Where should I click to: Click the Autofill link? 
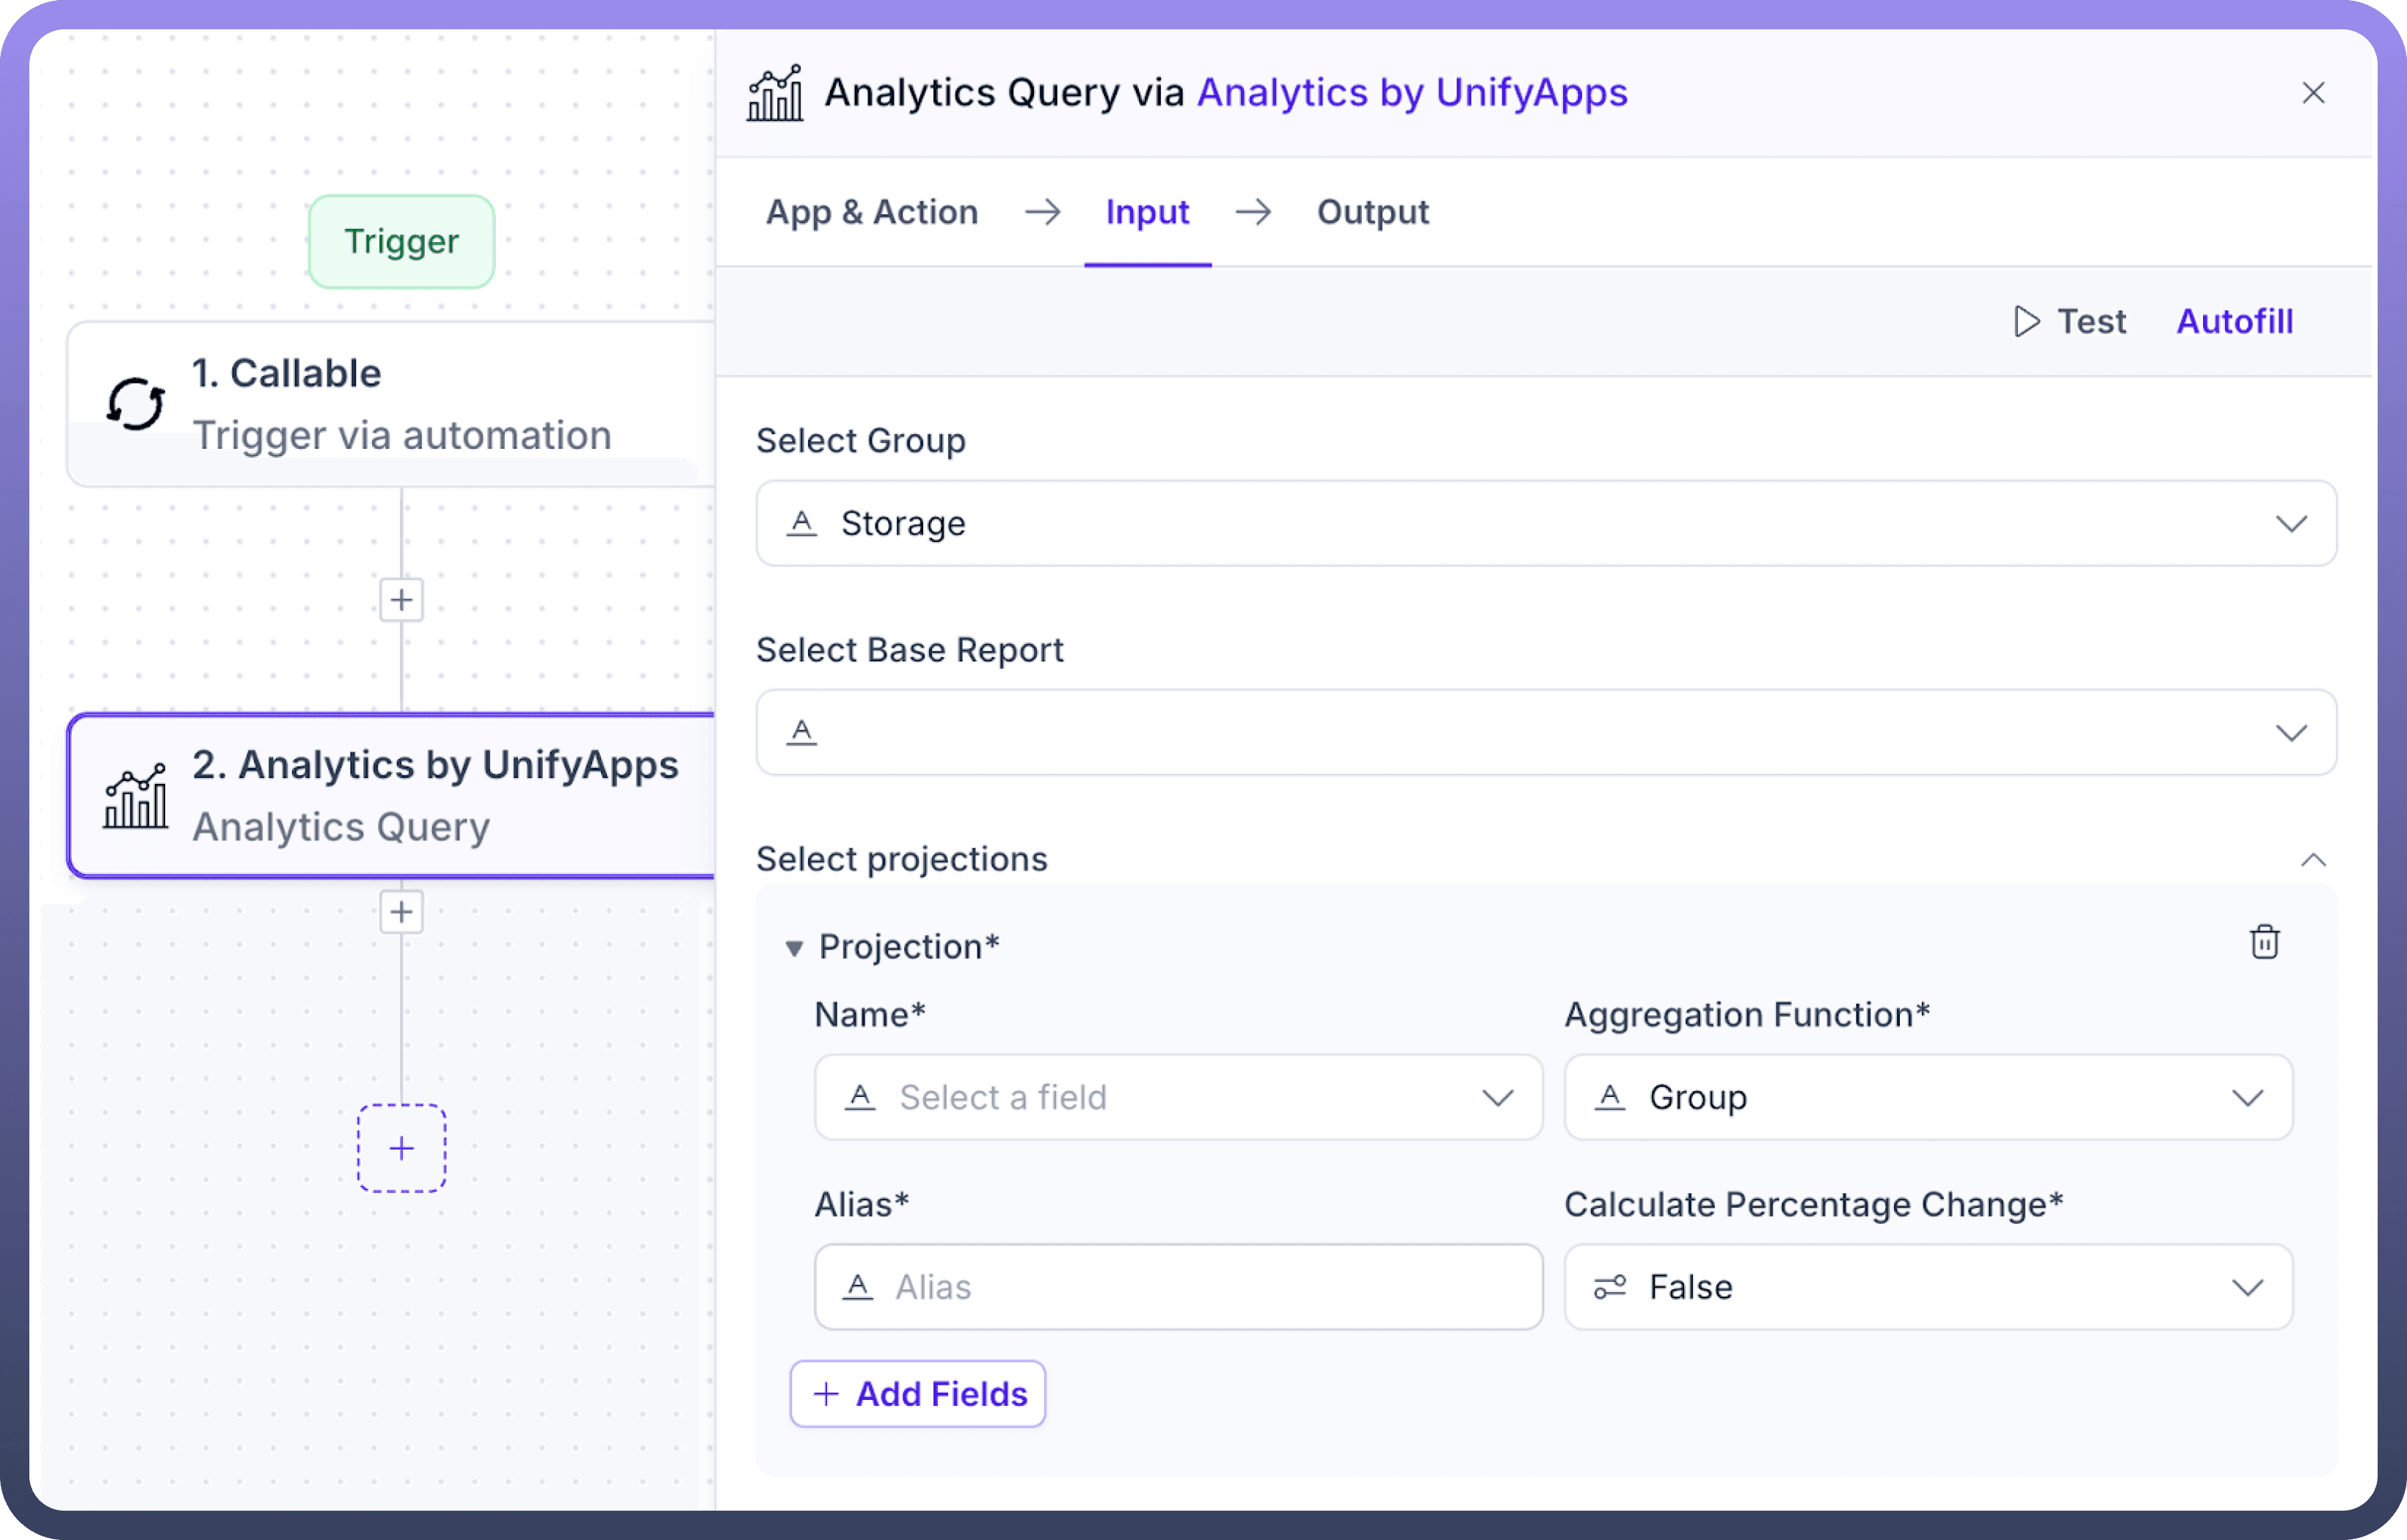tap(2234, 321)
